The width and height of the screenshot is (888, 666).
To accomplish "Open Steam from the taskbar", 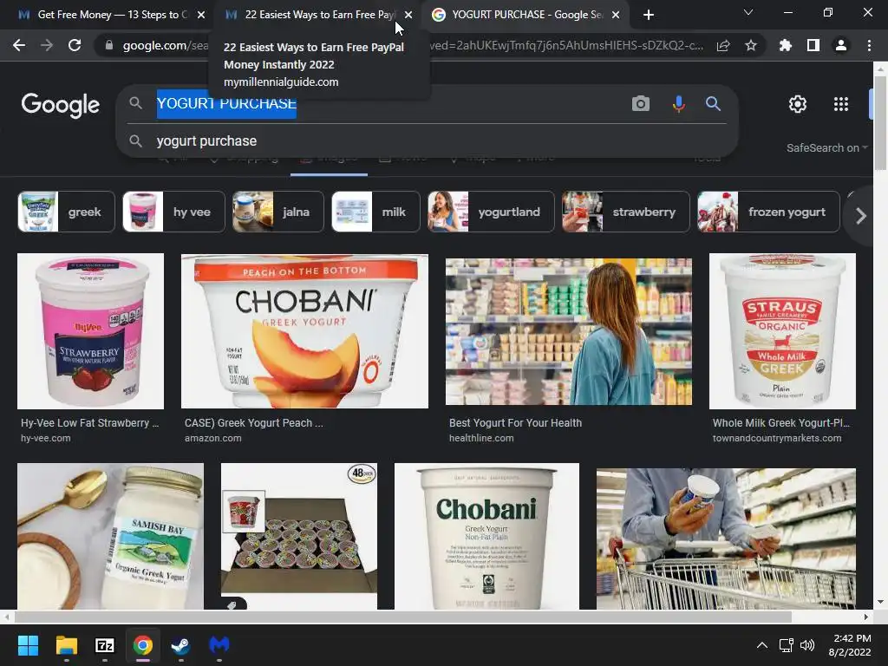I will 180,645.
